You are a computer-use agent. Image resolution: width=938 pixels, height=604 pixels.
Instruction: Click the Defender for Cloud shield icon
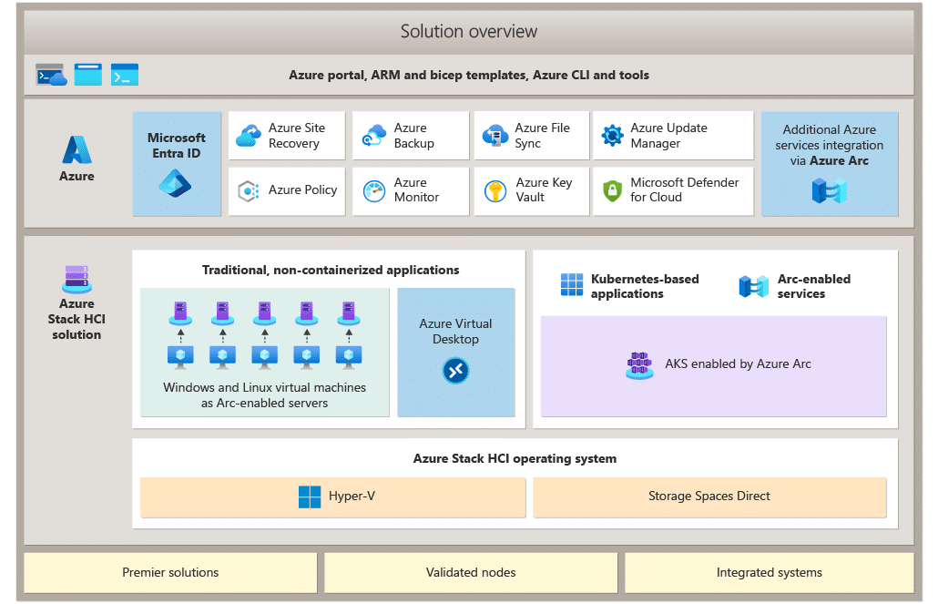612,191
